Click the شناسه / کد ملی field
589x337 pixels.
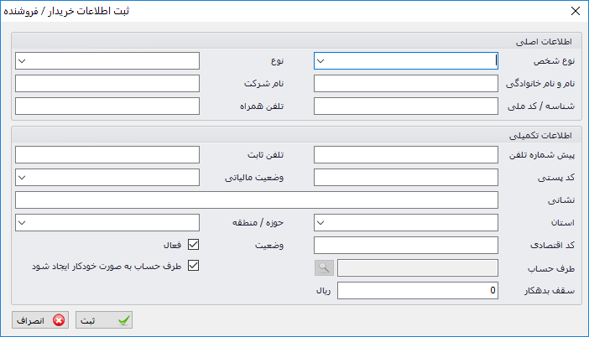[406, 106]
